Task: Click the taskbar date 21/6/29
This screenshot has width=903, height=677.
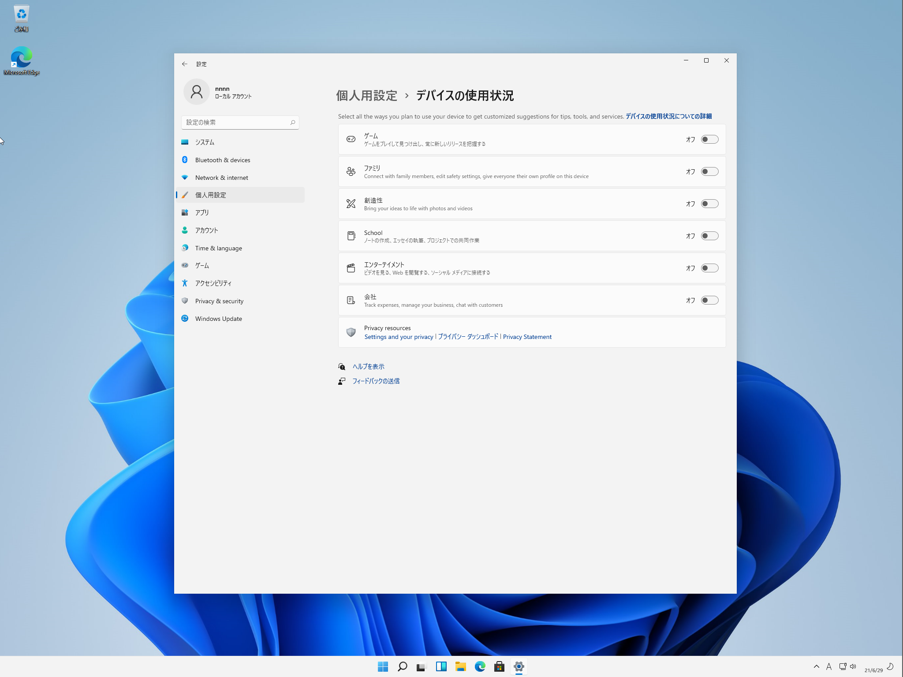Action: (x=873, y=670)
